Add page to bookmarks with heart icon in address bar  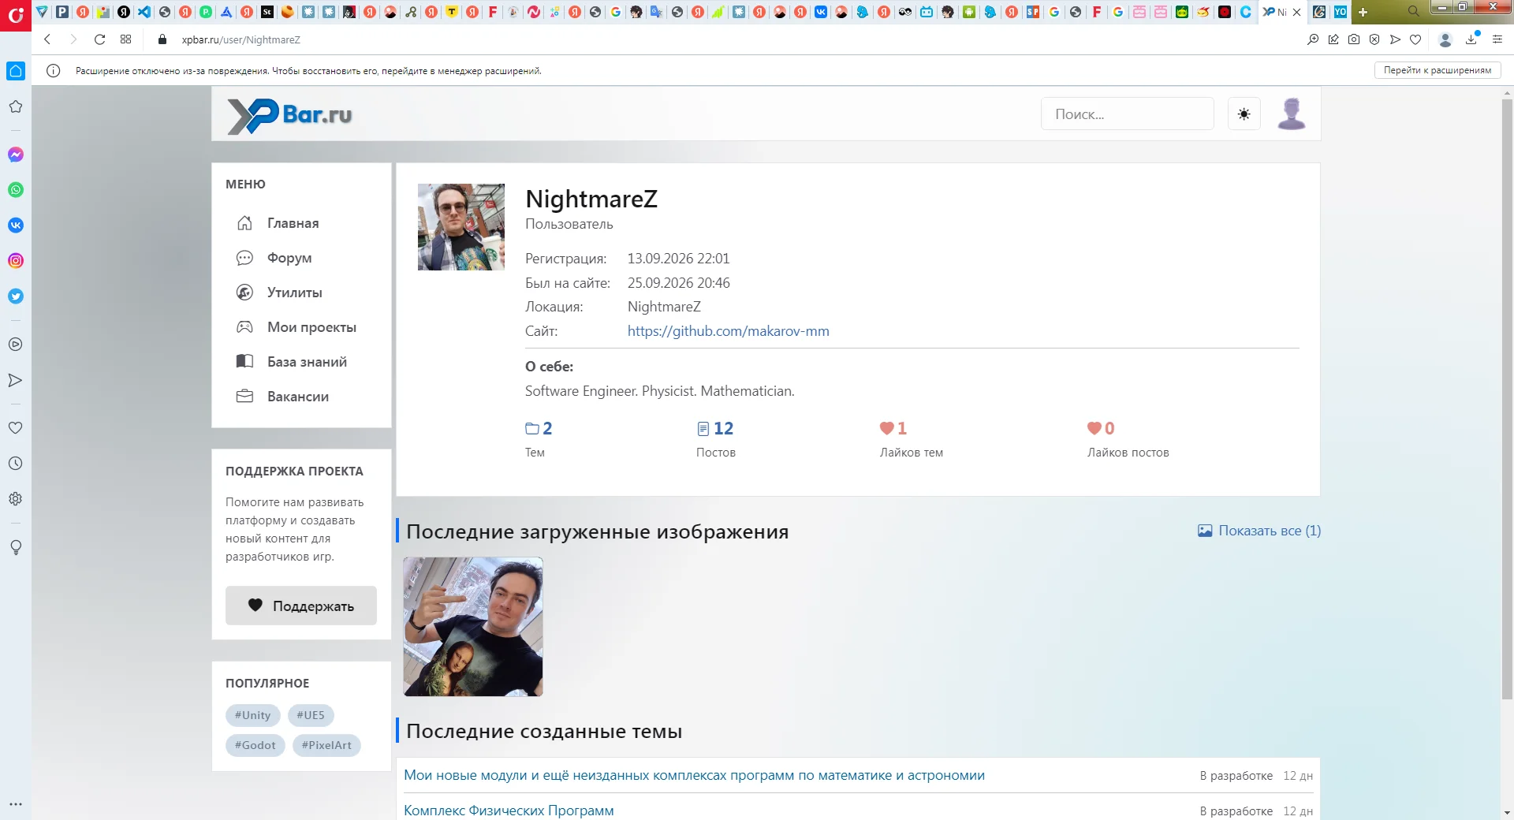click(x=1415, y=39)
